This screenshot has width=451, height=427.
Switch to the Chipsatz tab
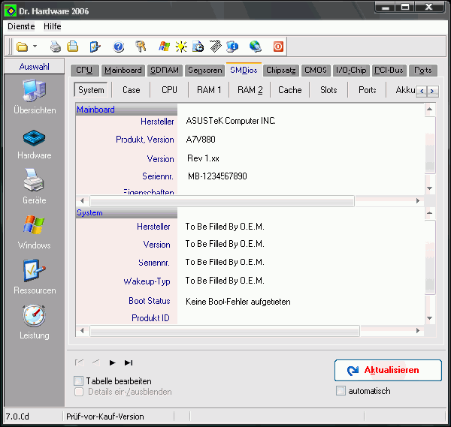[x=281, y=71]
